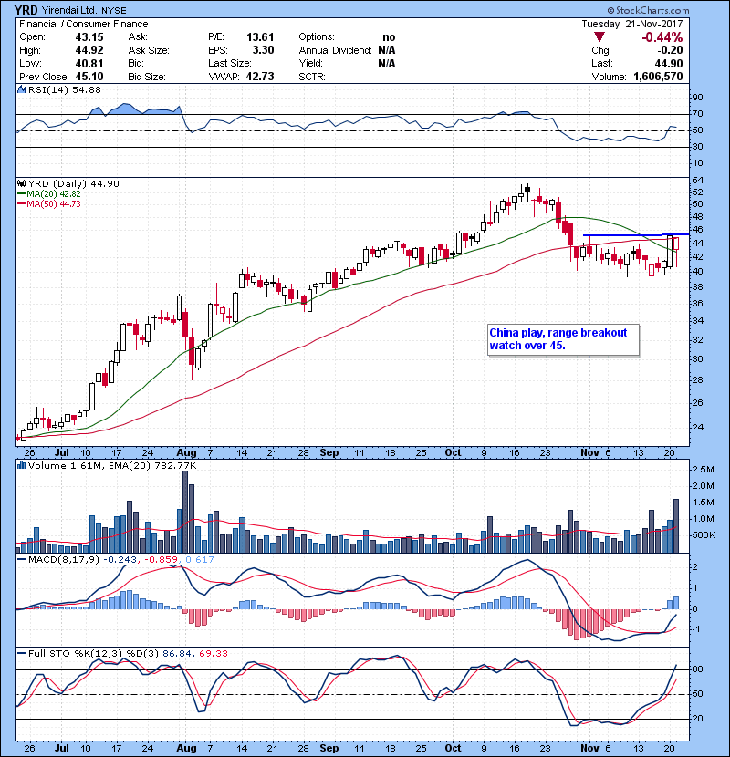
Task: Click the 'Aug' label on price chart axis
Action: click(x=186, y=452)
